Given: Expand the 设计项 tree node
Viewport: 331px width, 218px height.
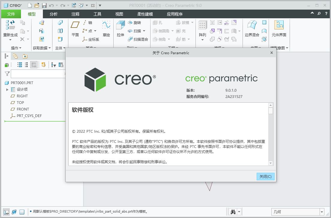Looking at the screenshot, I should point(7,89).
